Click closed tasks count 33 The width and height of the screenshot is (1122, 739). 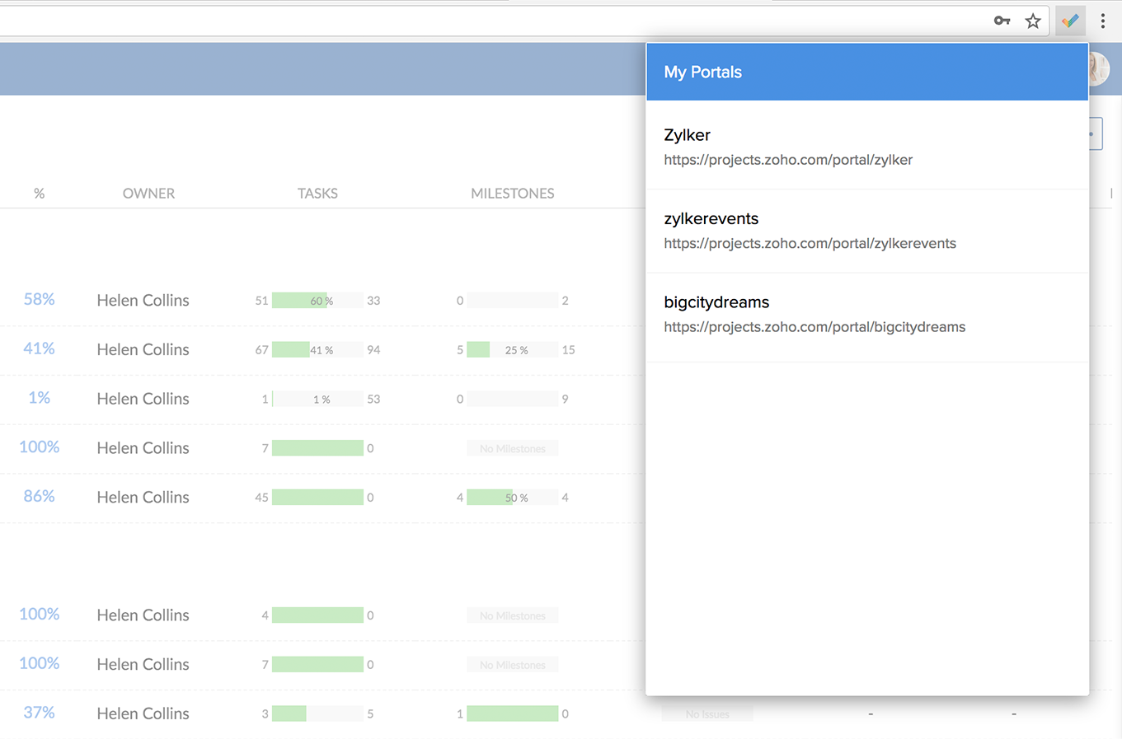point(373,301)
